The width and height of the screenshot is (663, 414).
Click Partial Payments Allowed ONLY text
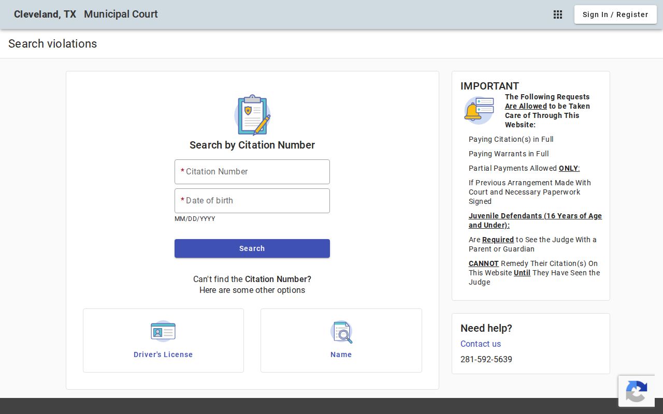524,168
